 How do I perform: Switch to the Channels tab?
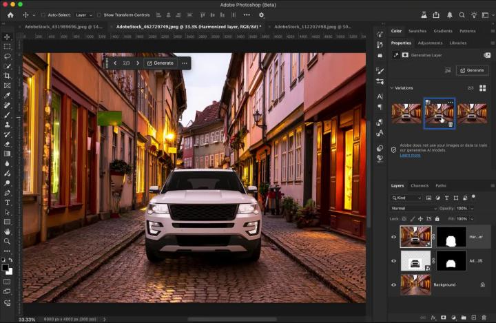coord(419,186)
